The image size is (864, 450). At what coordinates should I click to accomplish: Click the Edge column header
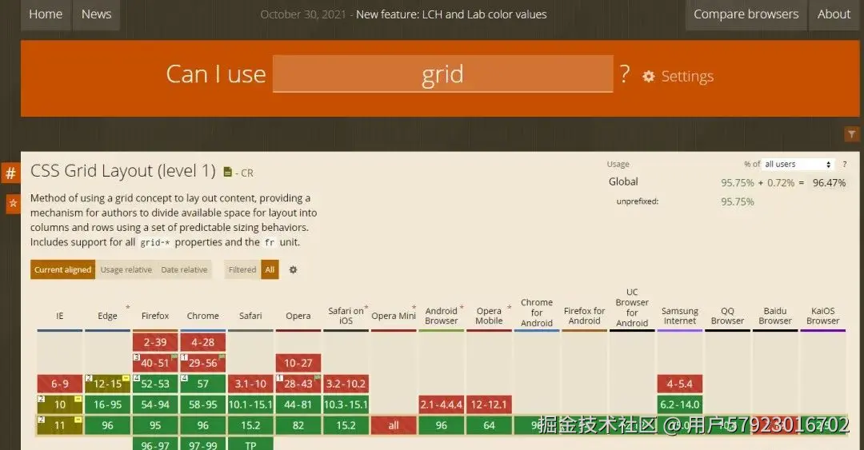[x=107, y=316]
